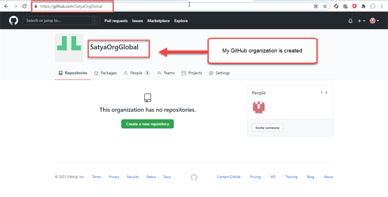Open the Training footer link
388x197 pixels.
[291, 177]
